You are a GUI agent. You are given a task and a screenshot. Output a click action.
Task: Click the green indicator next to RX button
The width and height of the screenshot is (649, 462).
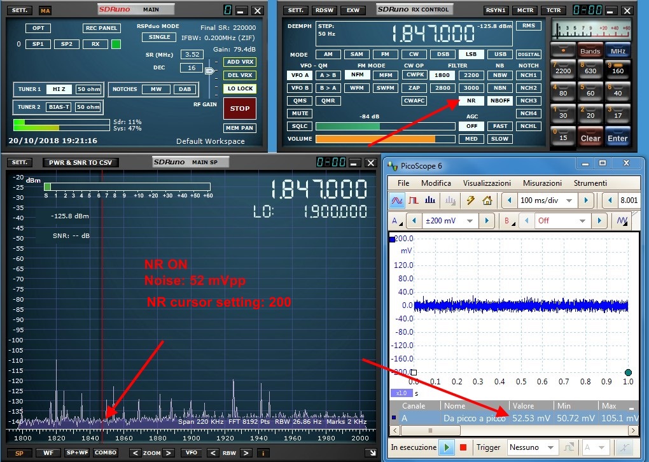pyautogui.click(x=116, y=45)
